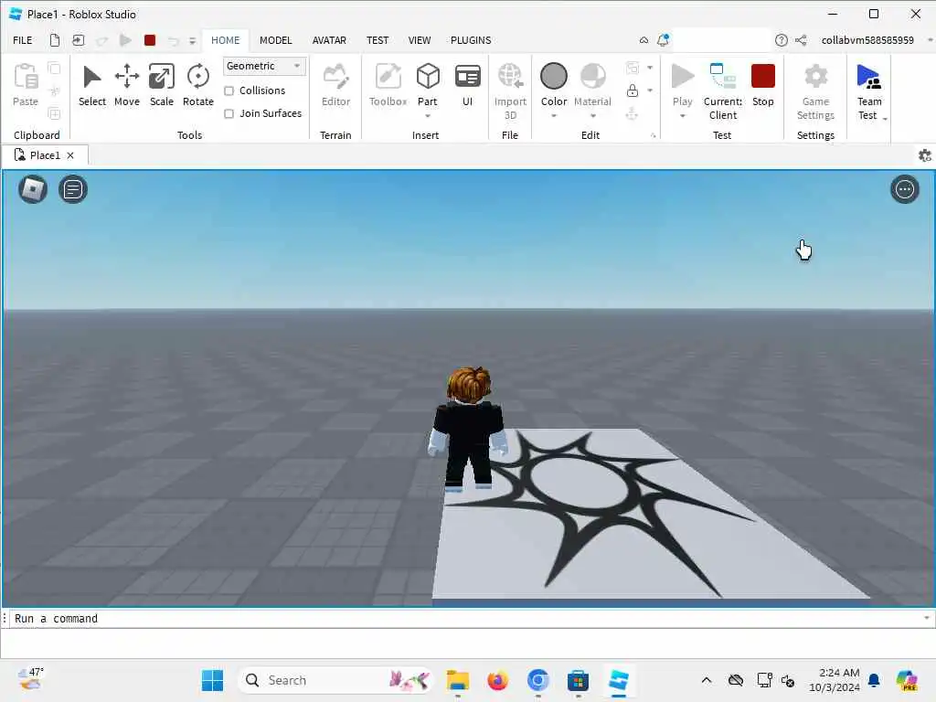Expand the Color dropdown arrow
This screenshot has width=936, height=702.
[x=553, y=116]
